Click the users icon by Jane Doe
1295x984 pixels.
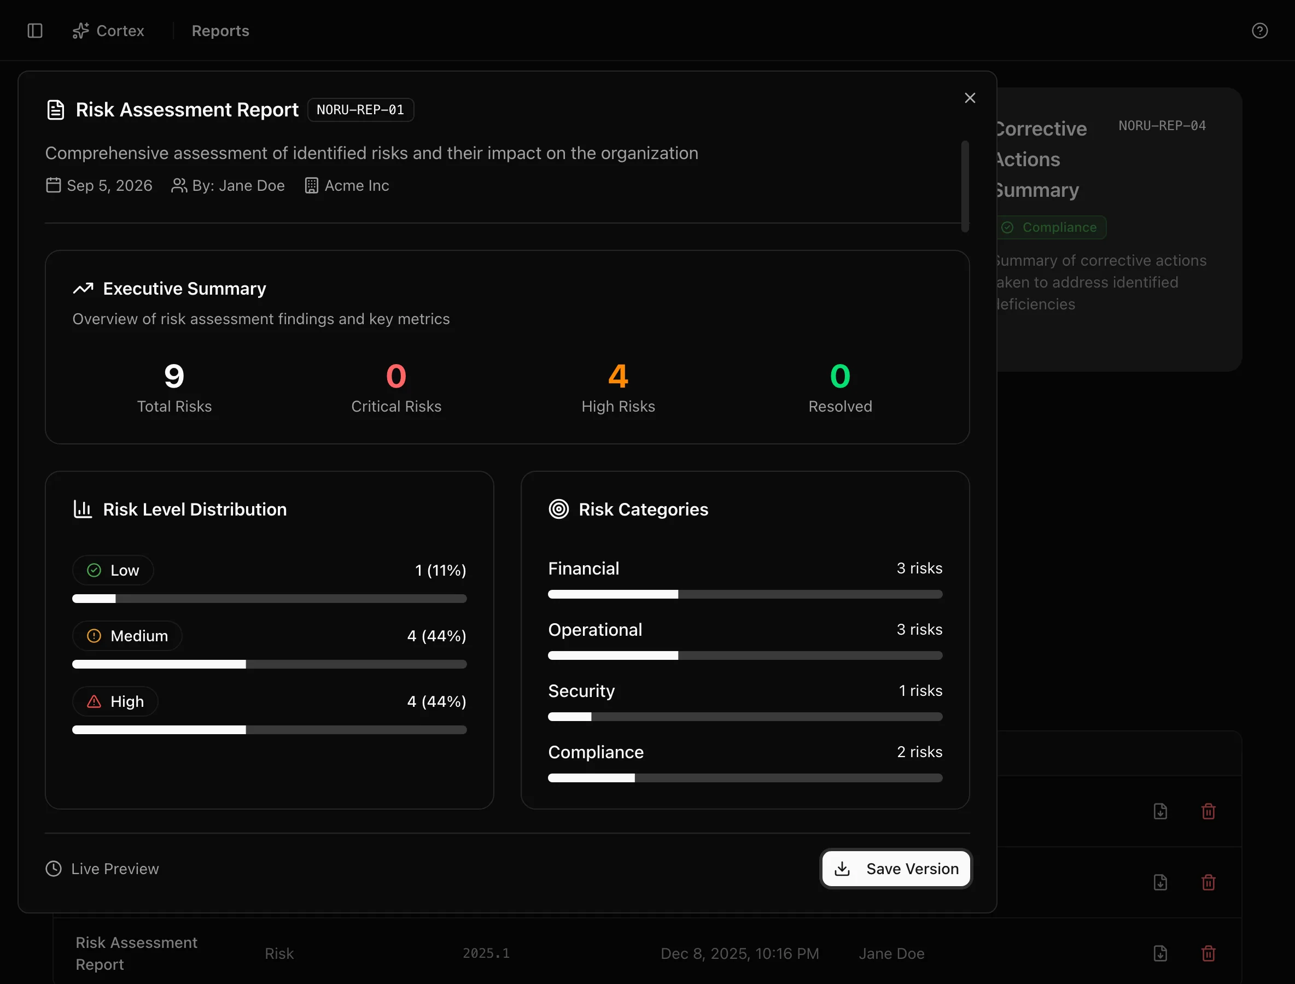(x=179, y=185)
